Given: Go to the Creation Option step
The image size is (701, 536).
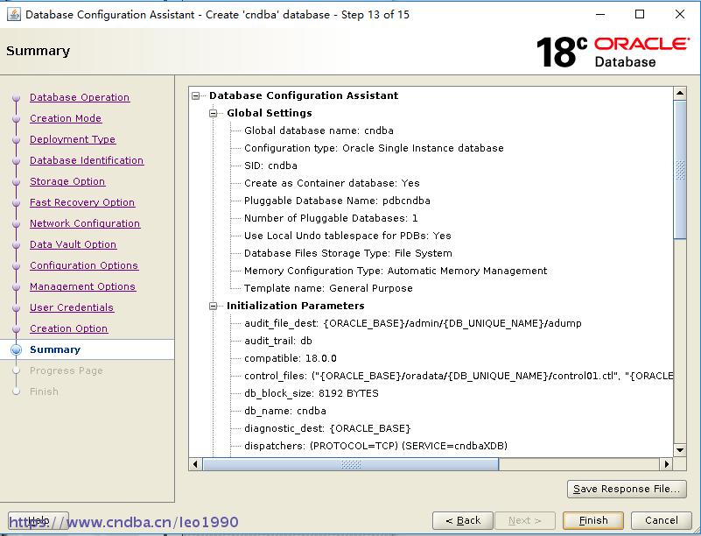Looking at the screenshot, I should click(69, 328).
